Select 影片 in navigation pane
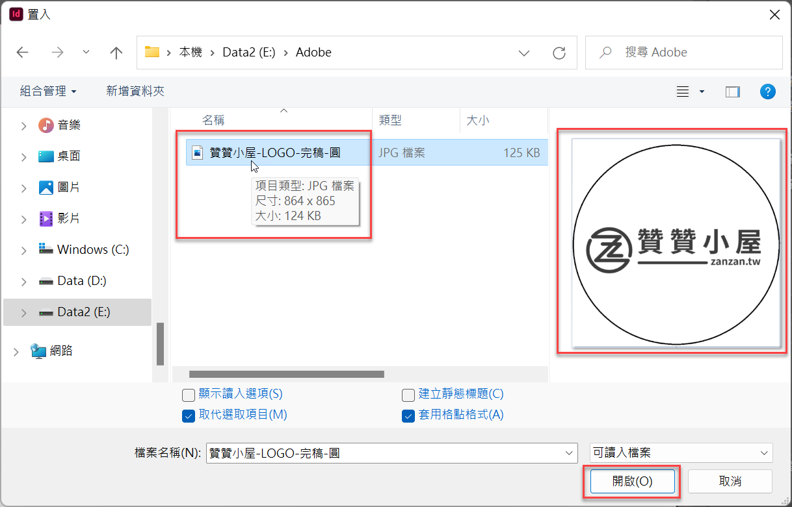 (x=69, y=219)
